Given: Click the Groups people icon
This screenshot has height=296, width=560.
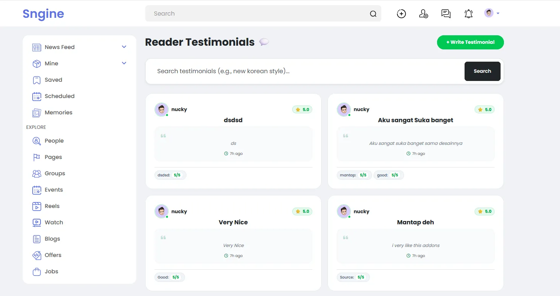Looking at the screenshot, I should [x=36, y=173].
